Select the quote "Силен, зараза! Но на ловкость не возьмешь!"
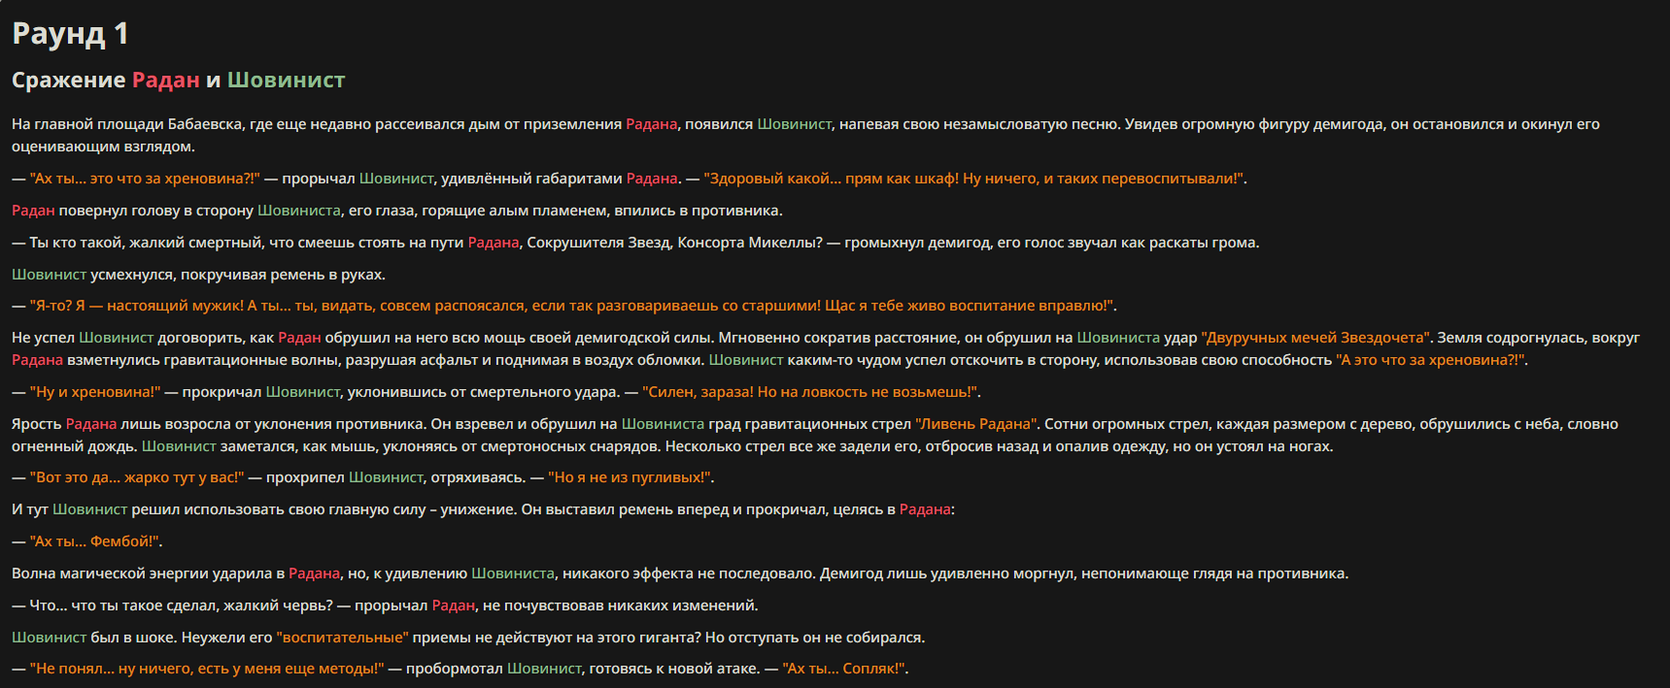The height and width of the screenshot is (688, 1670). (x=811, y=392)
